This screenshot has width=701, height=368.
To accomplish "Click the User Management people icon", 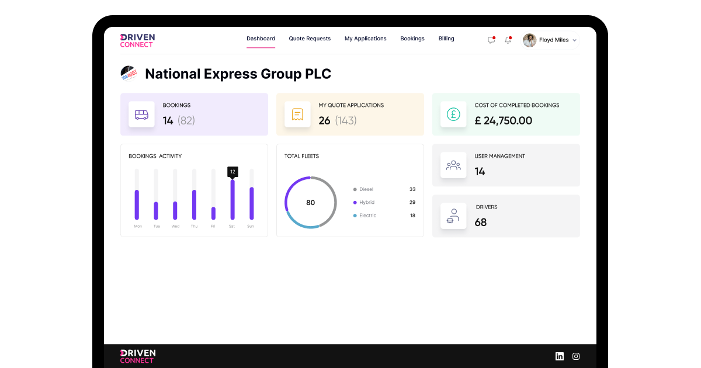I will pos(453,165).
